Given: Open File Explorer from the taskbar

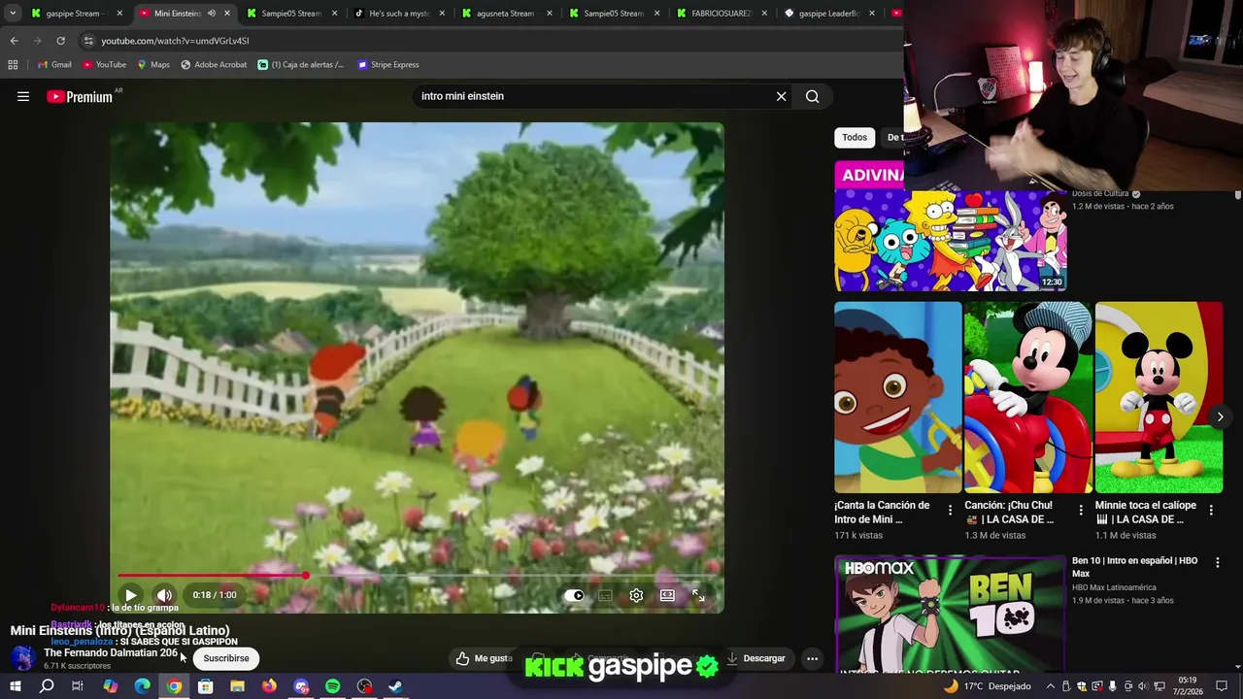Looking at the screenshot, I should (237, 686).
